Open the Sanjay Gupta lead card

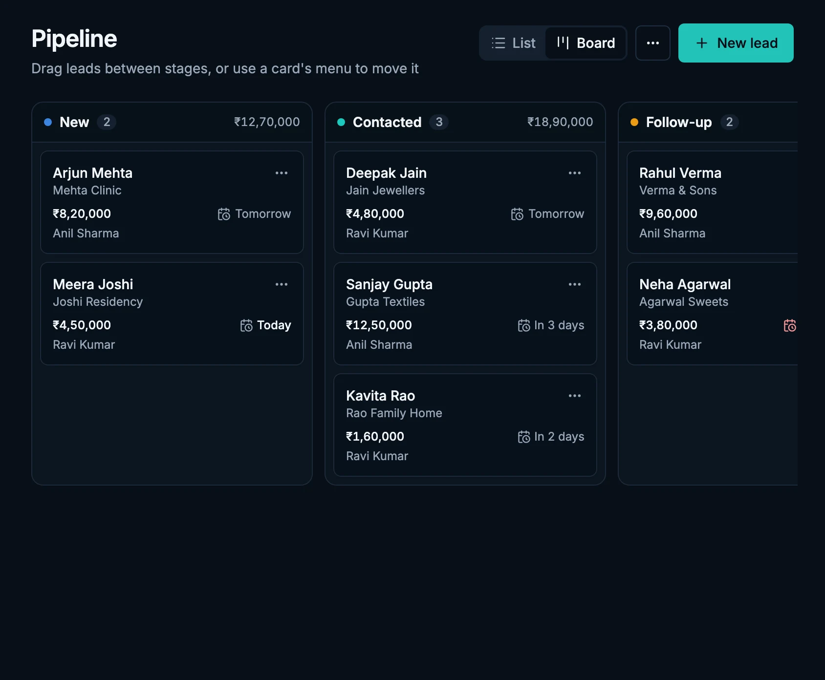point(465,314)
